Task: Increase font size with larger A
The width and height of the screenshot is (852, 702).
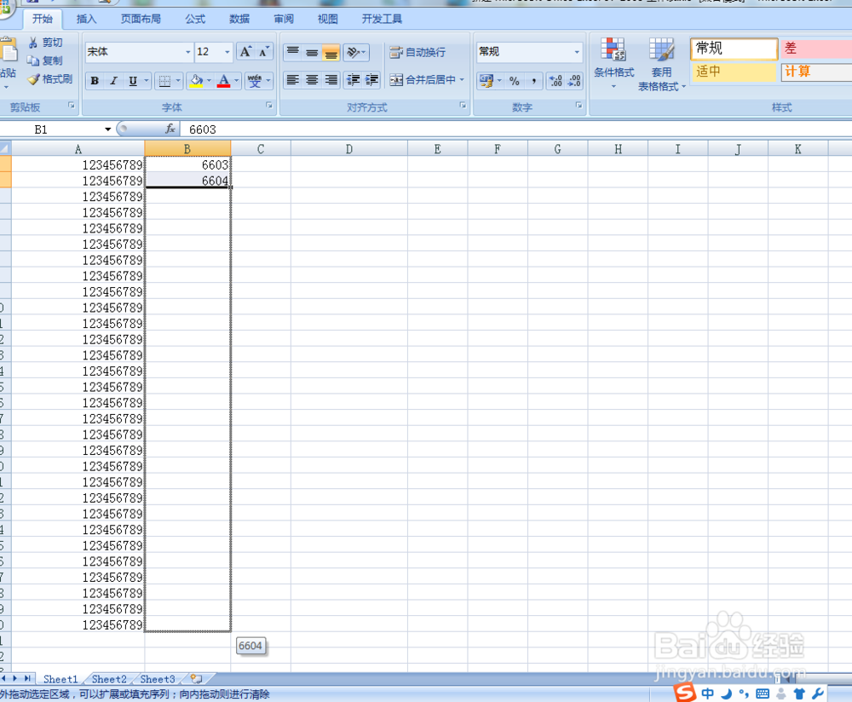Action: (x=245, y=52)
